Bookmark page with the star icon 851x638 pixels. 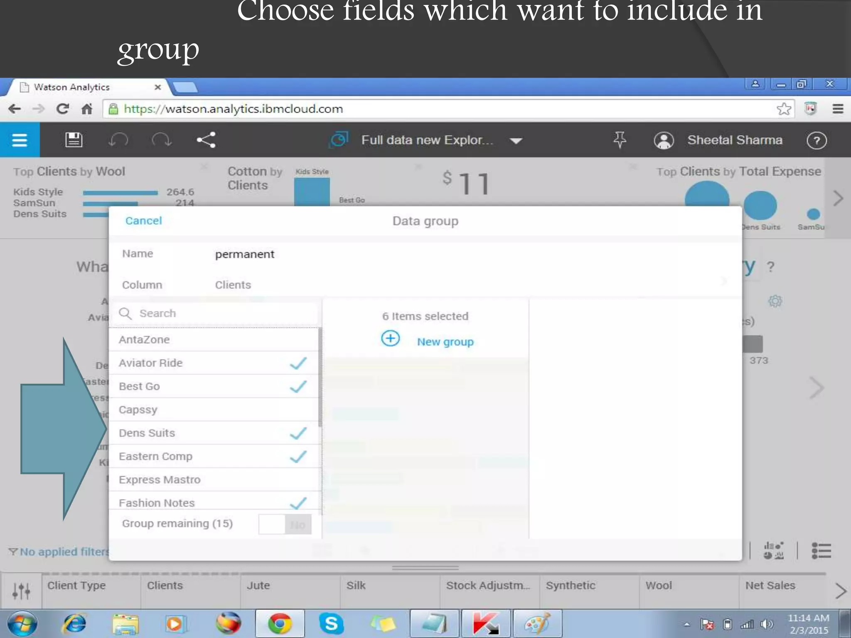pos(784,109)
